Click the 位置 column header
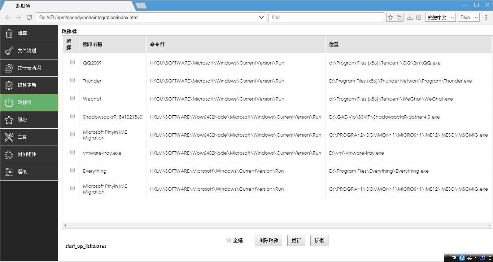The width and height of the screenshot is (493, 262). coord(409,45)
